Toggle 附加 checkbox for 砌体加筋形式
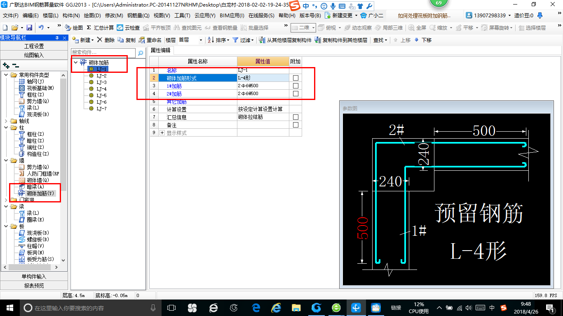This screenshot has width=563, height=316. [x=296, y=78]
